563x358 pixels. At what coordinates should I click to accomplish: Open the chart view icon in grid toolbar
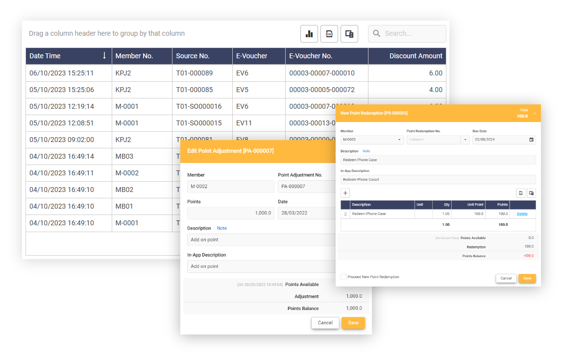pyautogui.click(x=309, y=34)
